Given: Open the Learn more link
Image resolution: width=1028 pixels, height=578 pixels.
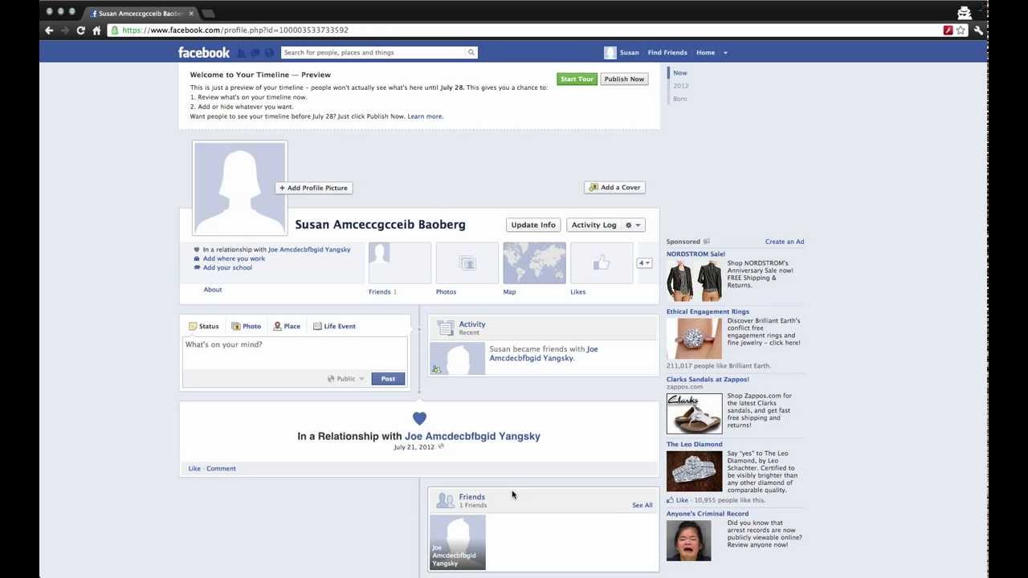Looking at the screenshot, I should point(424,116).
